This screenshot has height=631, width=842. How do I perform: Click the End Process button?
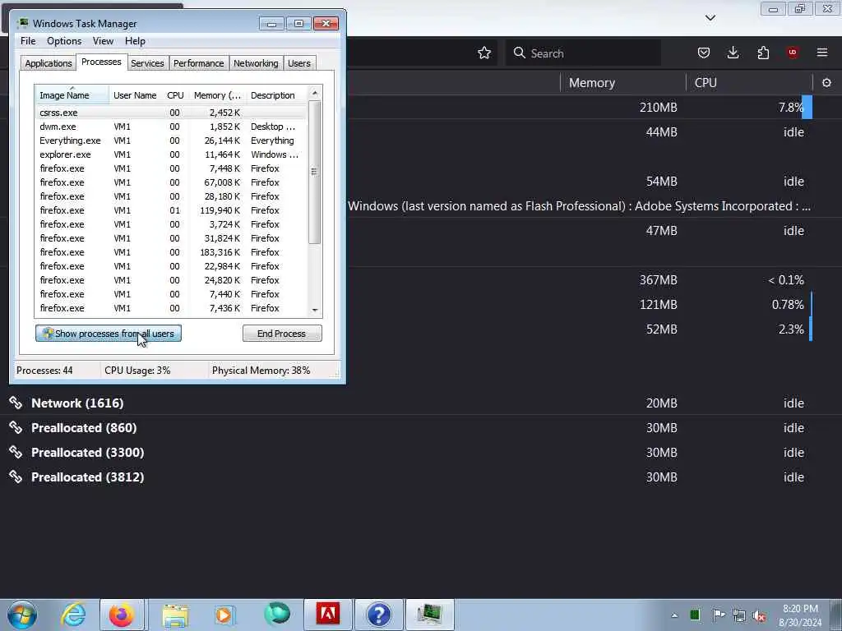coord(282,334)
